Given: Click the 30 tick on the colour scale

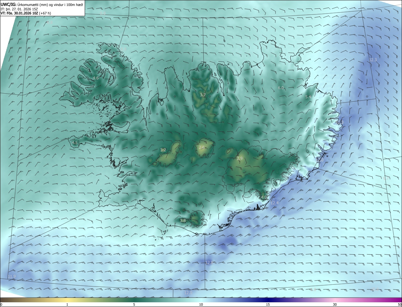Looking at the screenshot, I should tap(335, 304).
